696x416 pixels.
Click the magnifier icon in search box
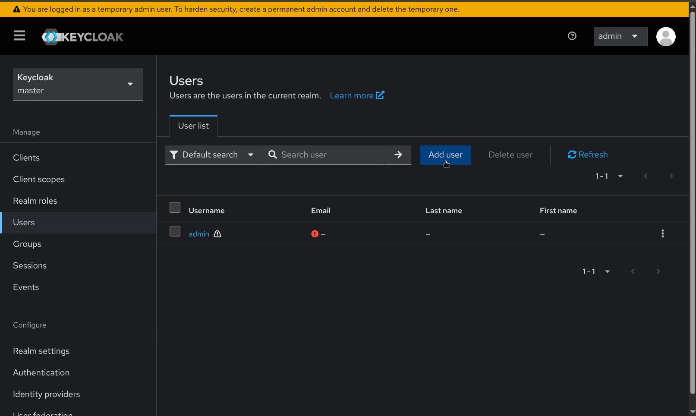pyautogui.click(x=273, y=154)
